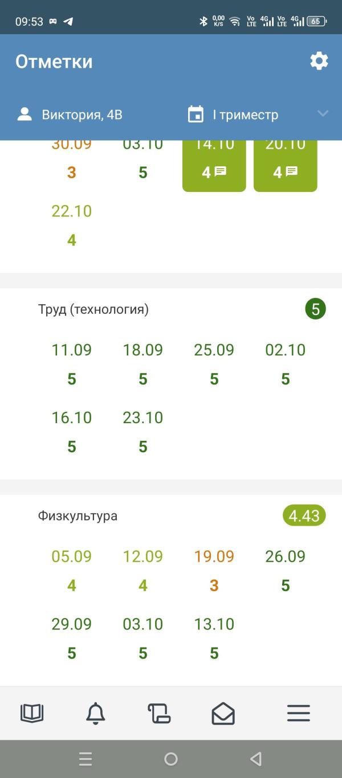The image size is (342, 778).
Task: Tap the 4.43 average badge for Физкультура
Action: pyautogui.click(x=304, y=516)
